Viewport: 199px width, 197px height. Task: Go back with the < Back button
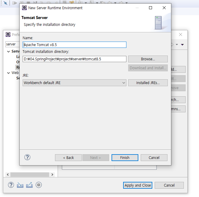pos(68,157)
